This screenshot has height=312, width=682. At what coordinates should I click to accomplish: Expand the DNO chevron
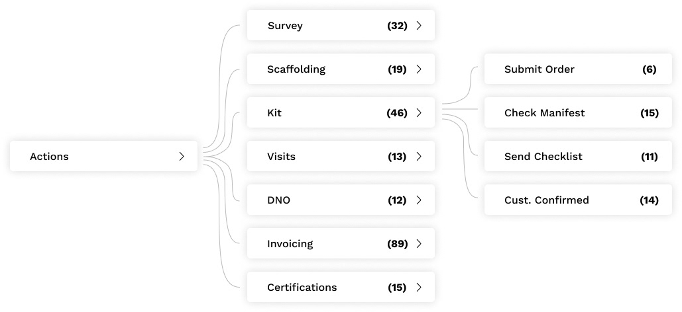(419, 200)
